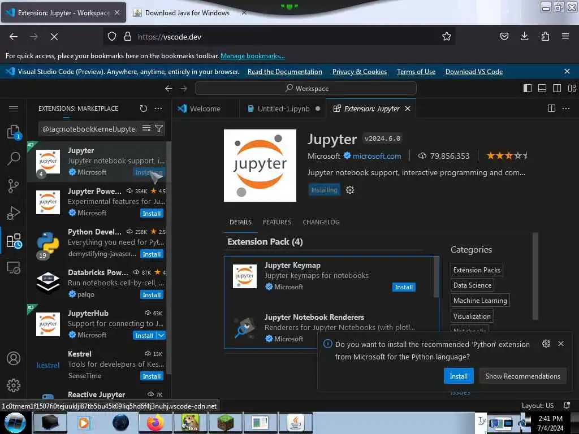The width and height of the screenshot is (579, 434).
Task: Open notification settings gear for Python prompt
Action: pos(546,344)
